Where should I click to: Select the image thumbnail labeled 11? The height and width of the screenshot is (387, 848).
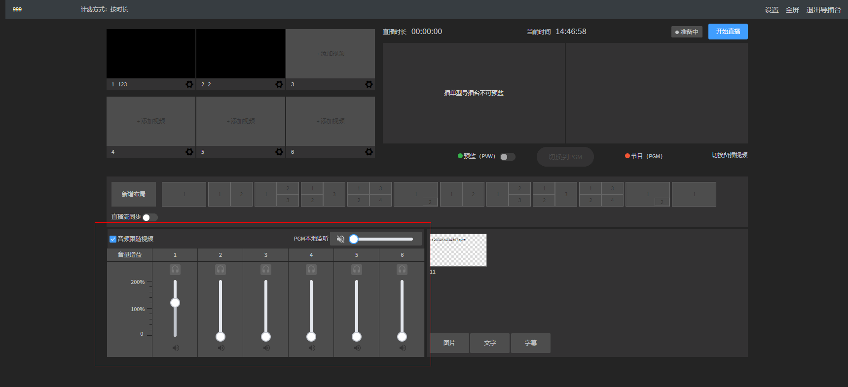coord(458,250)
